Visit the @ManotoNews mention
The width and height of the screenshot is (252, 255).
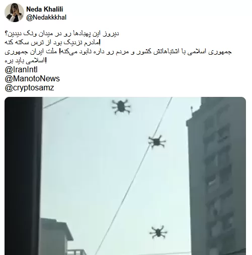32,79
